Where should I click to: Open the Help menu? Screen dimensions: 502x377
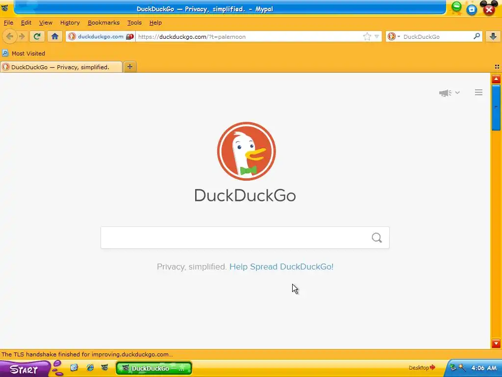(x=155, y=23)
